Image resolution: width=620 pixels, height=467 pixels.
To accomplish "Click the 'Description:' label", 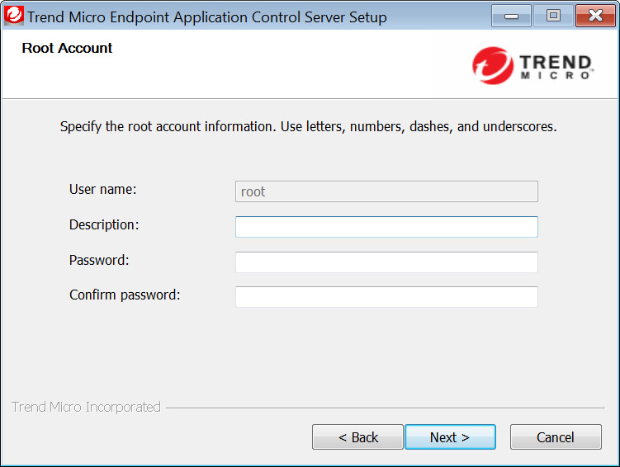I will (104, 224).
